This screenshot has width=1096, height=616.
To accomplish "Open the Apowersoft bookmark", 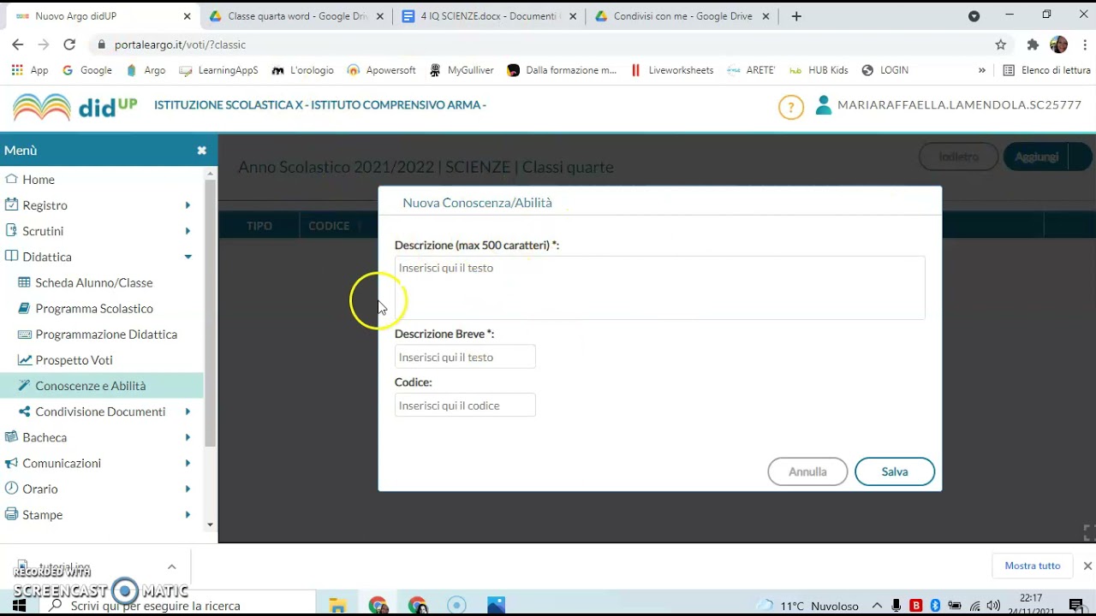I will pyautogui.click(x=381, y=70).
